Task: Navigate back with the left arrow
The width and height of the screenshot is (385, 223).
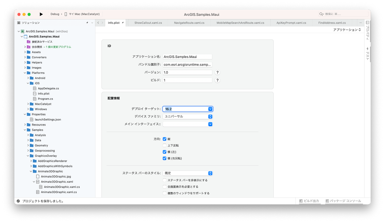Action: 98,23
